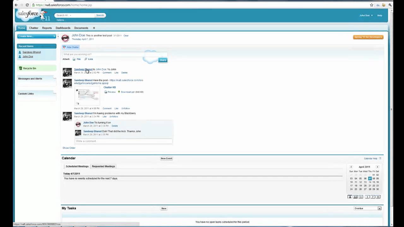Select April 07 in the calendar

(370, 178)
